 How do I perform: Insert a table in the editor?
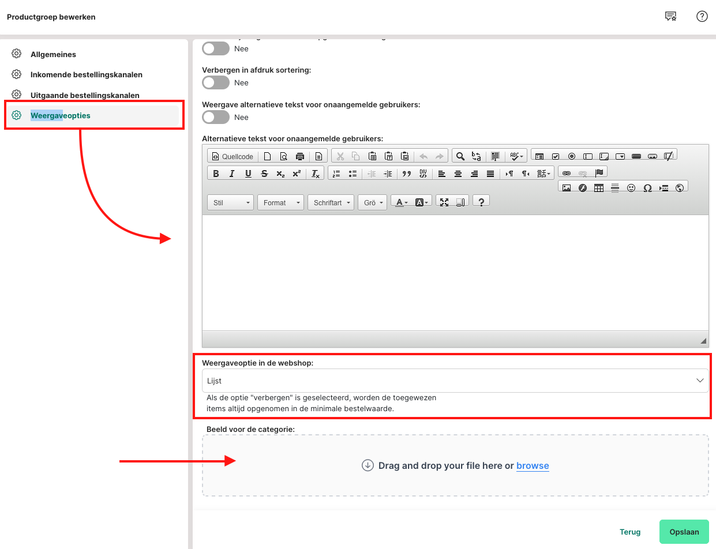(x=599, y=188)
